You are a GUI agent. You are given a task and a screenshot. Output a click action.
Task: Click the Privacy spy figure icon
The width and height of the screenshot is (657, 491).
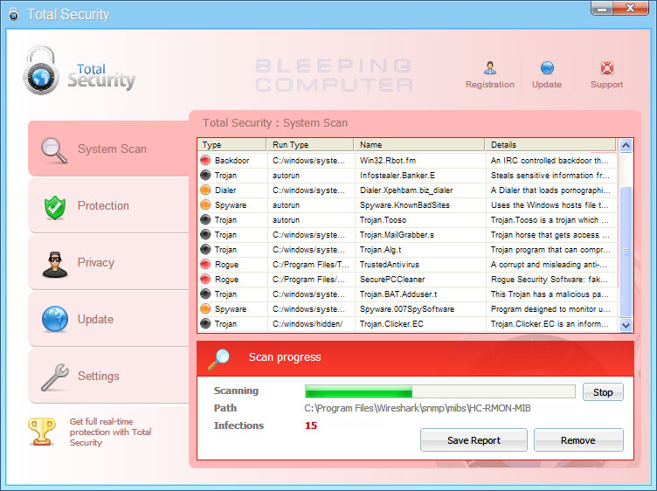coord(55,265)
